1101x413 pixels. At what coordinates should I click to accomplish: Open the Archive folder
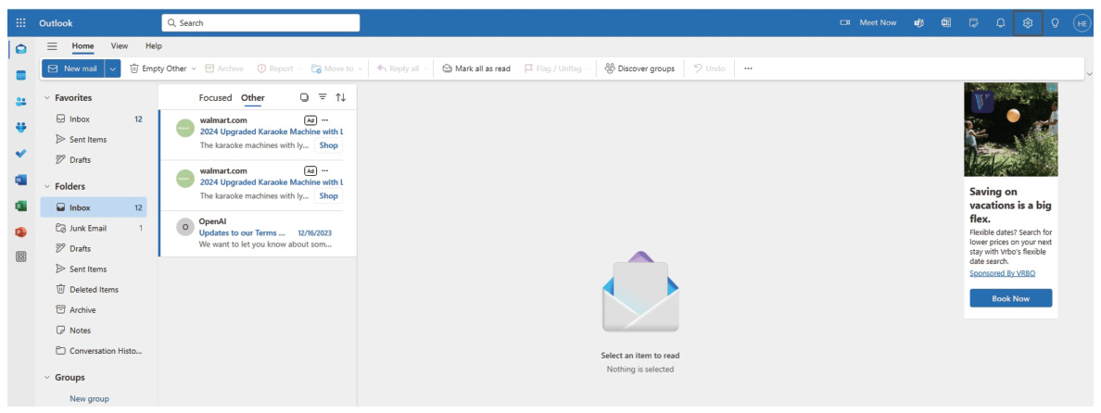coord(94,310)
